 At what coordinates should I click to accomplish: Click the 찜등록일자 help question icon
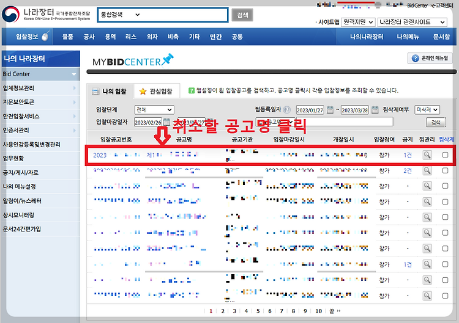[x=287, y=109]
